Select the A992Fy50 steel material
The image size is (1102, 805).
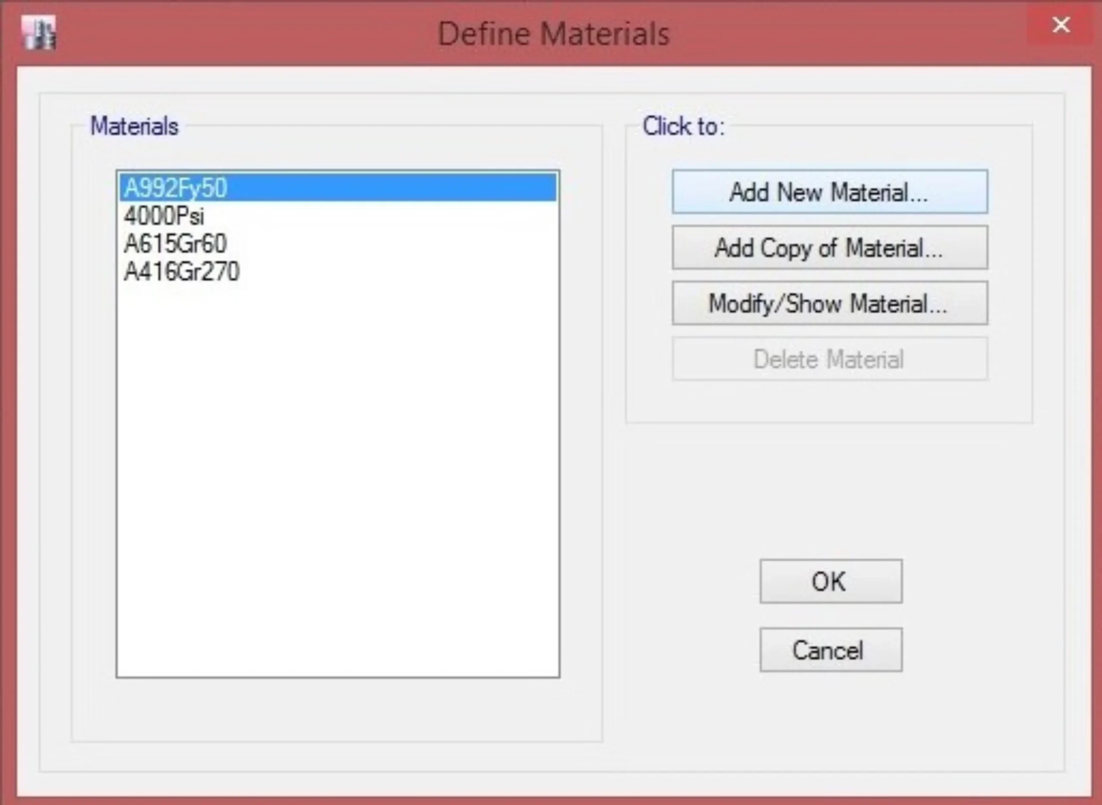point(175,188)
